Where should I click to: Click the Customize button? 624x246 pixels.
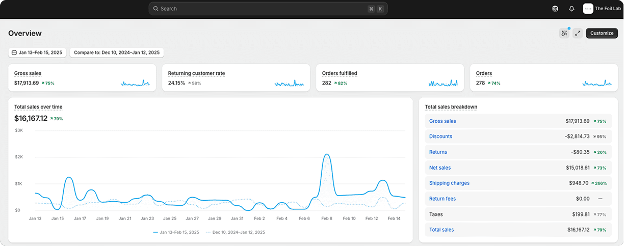pos(602,33)
